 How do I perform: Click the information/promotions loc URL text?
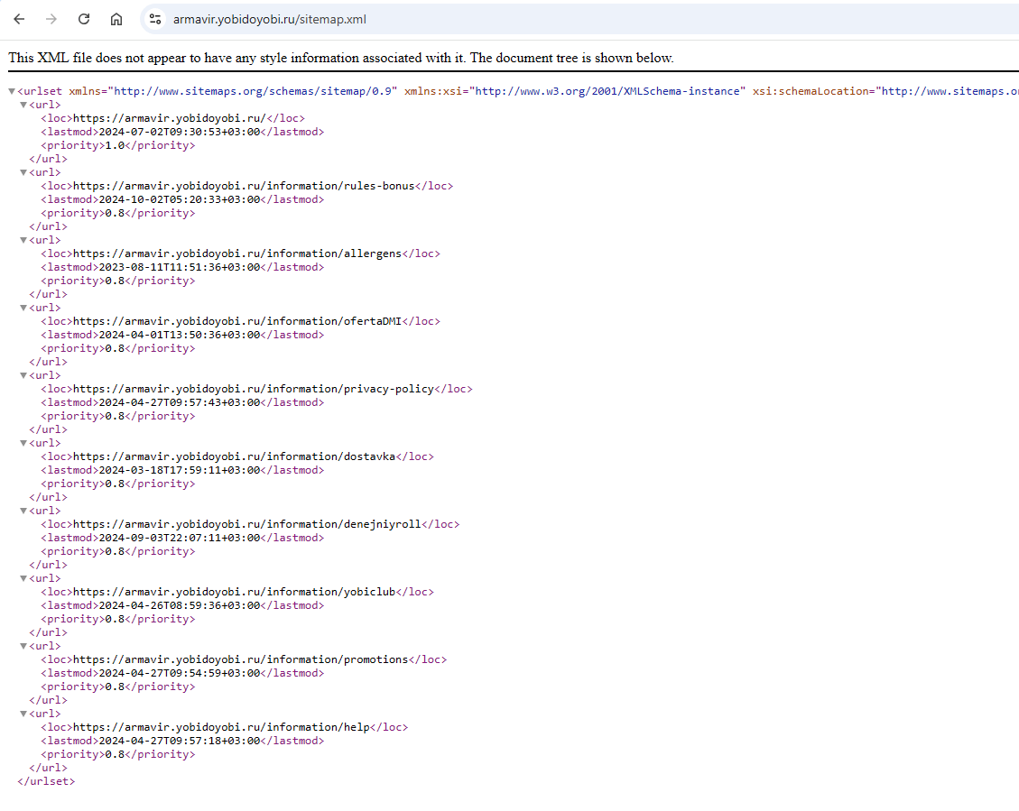[240, 659]
